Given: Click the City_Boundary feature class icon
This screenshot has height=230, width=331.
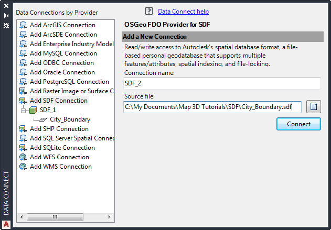Looking at the screenshot, I should coord(44,119).
